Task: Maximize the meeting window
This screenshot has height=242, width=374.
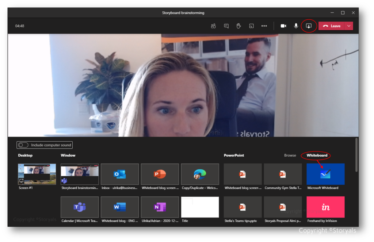Action: [343, 13]
